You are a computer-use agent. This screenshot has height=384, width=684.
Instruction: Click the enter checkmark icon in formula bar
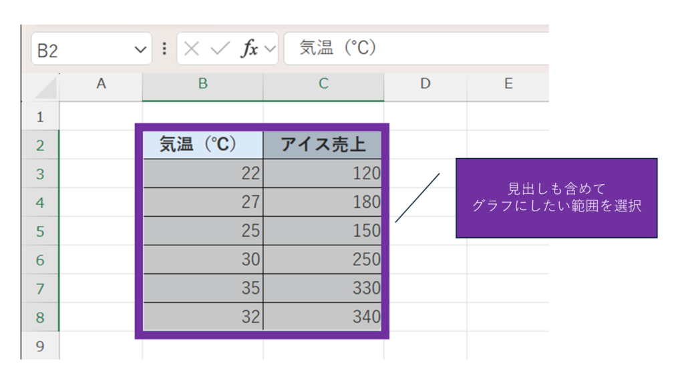[x=220, y=49]
